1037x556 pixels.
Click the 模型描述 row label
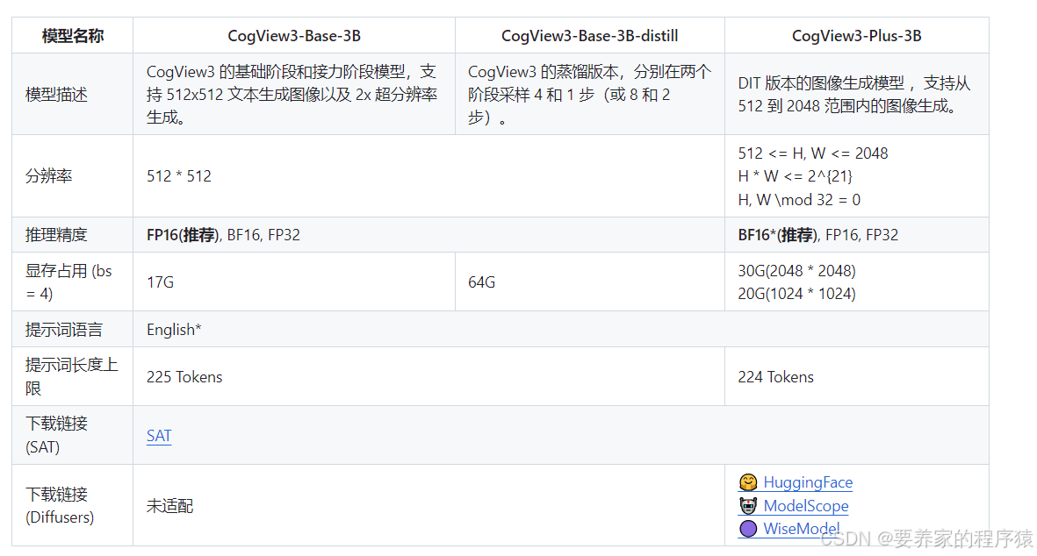56,95
